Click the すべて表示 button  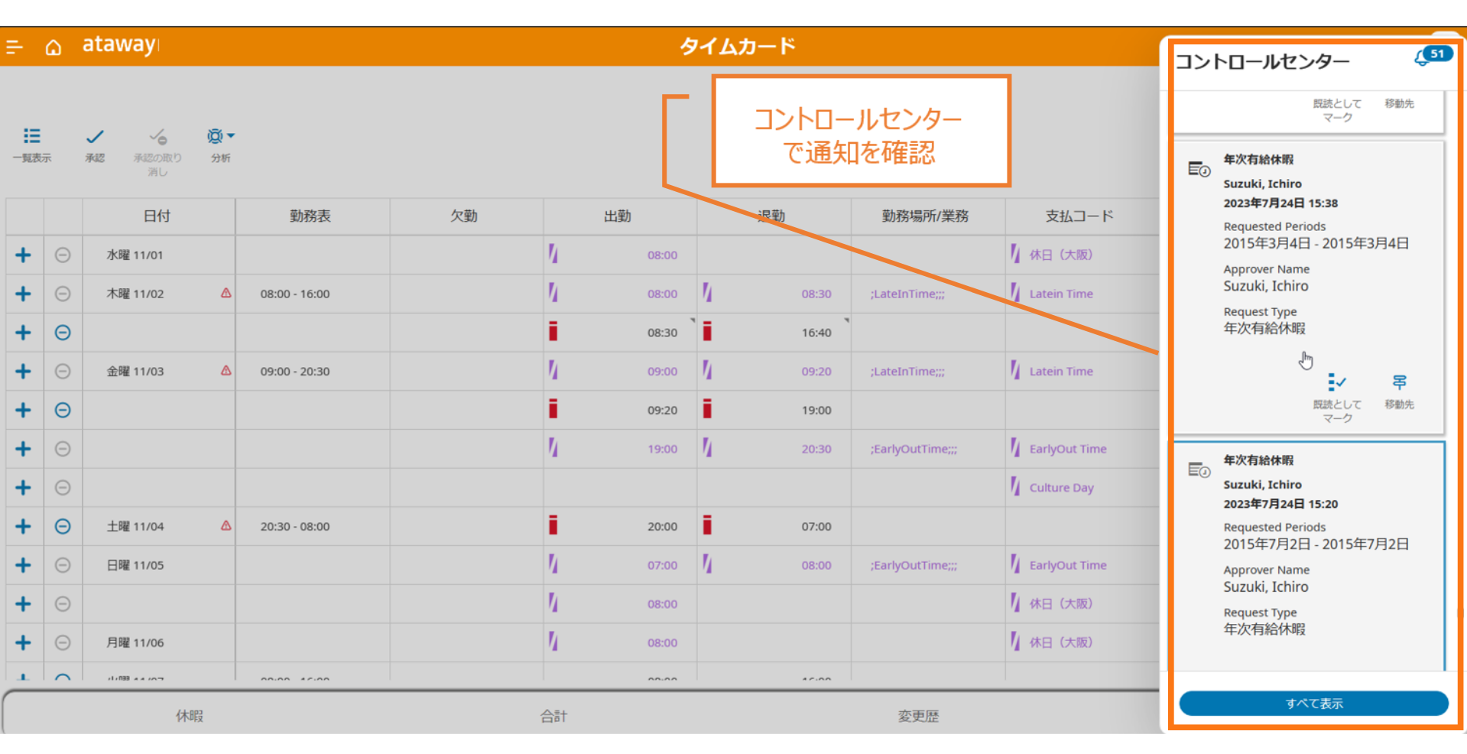[1313, 704]
